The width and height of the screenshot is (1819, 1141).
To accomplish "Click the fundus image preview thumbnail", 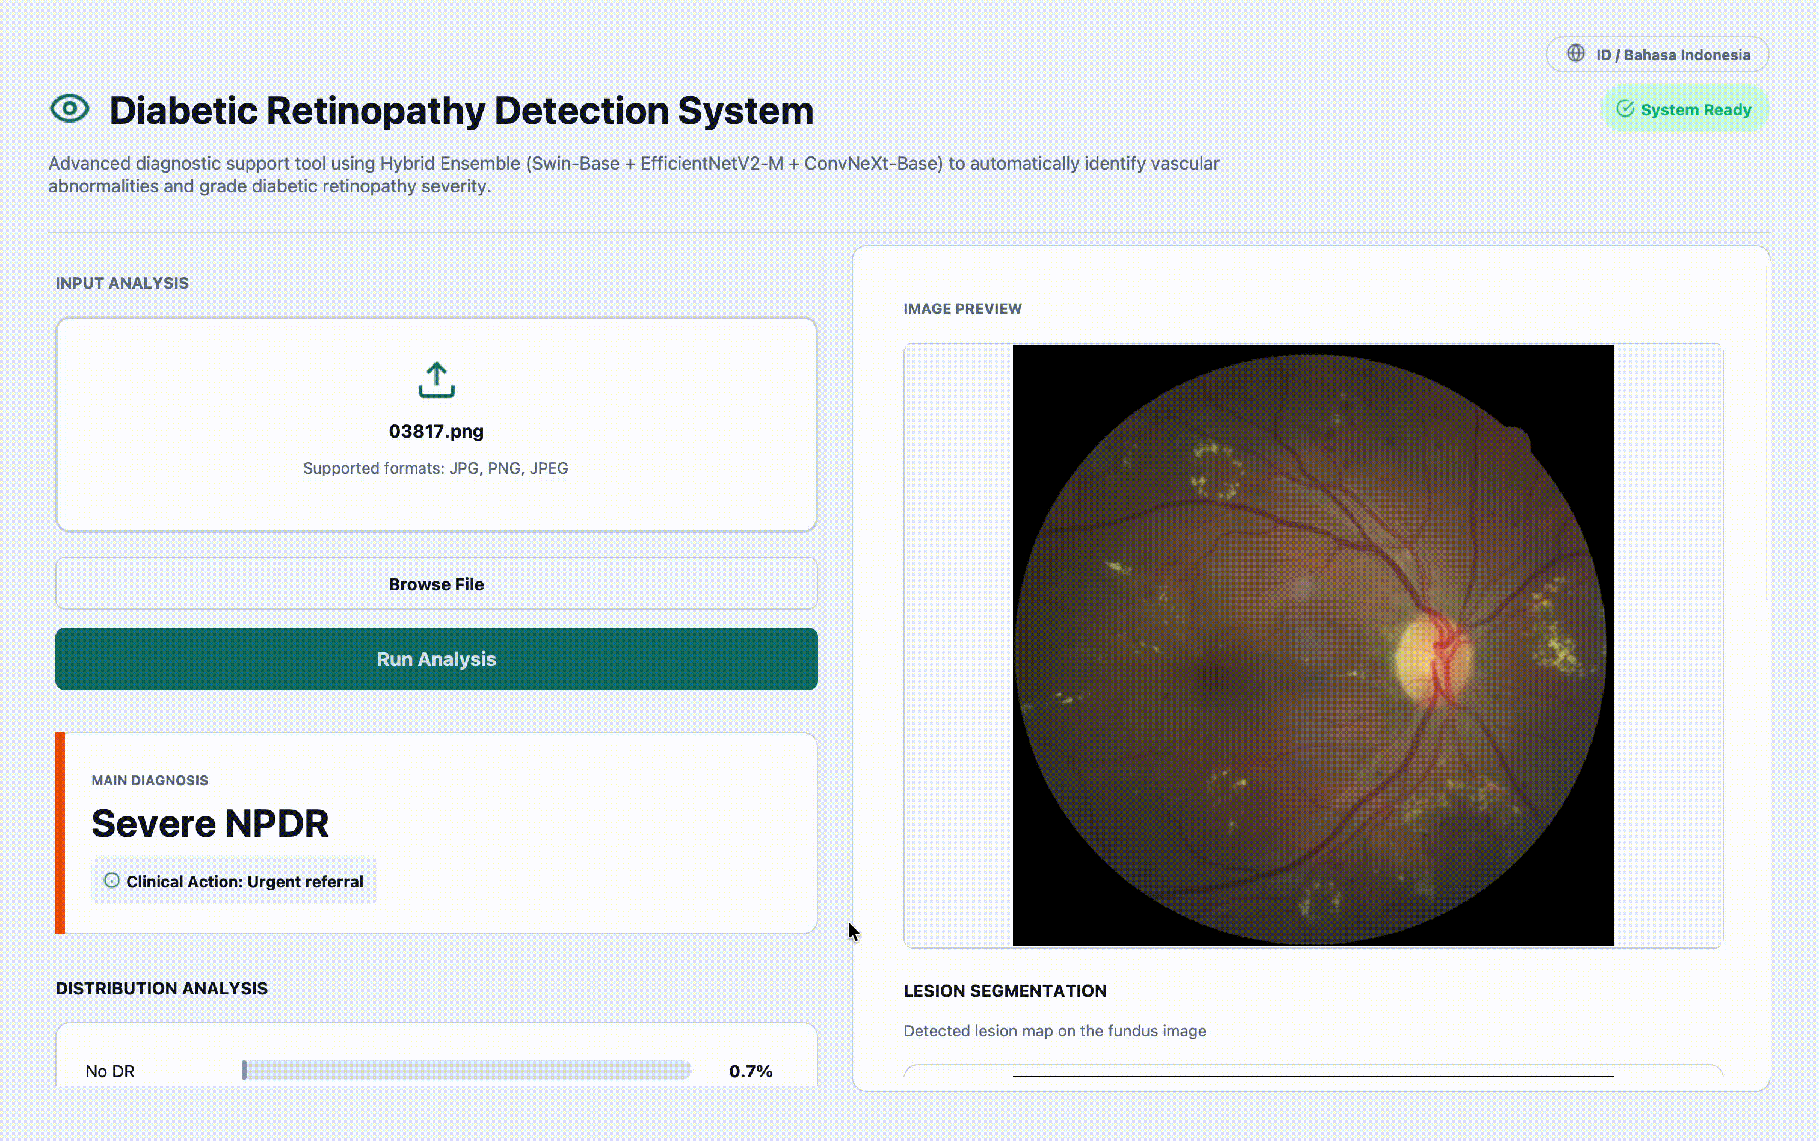I will (1313, 644).
